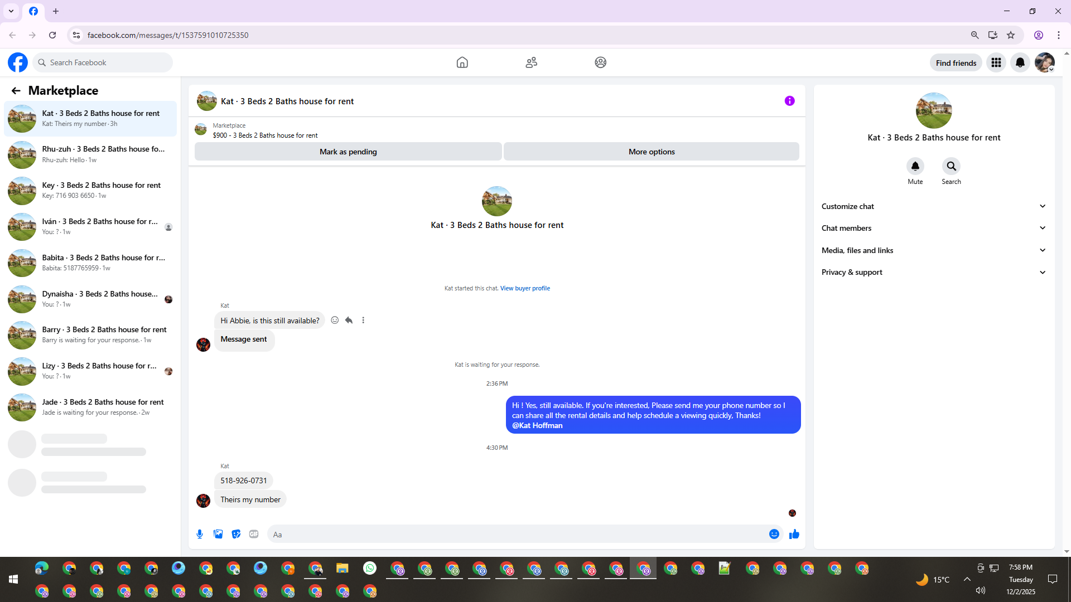The height and width of the screenshot is (602, 1071).
Task: Attach a photo using image icon
Action: (x=218, y=534)
